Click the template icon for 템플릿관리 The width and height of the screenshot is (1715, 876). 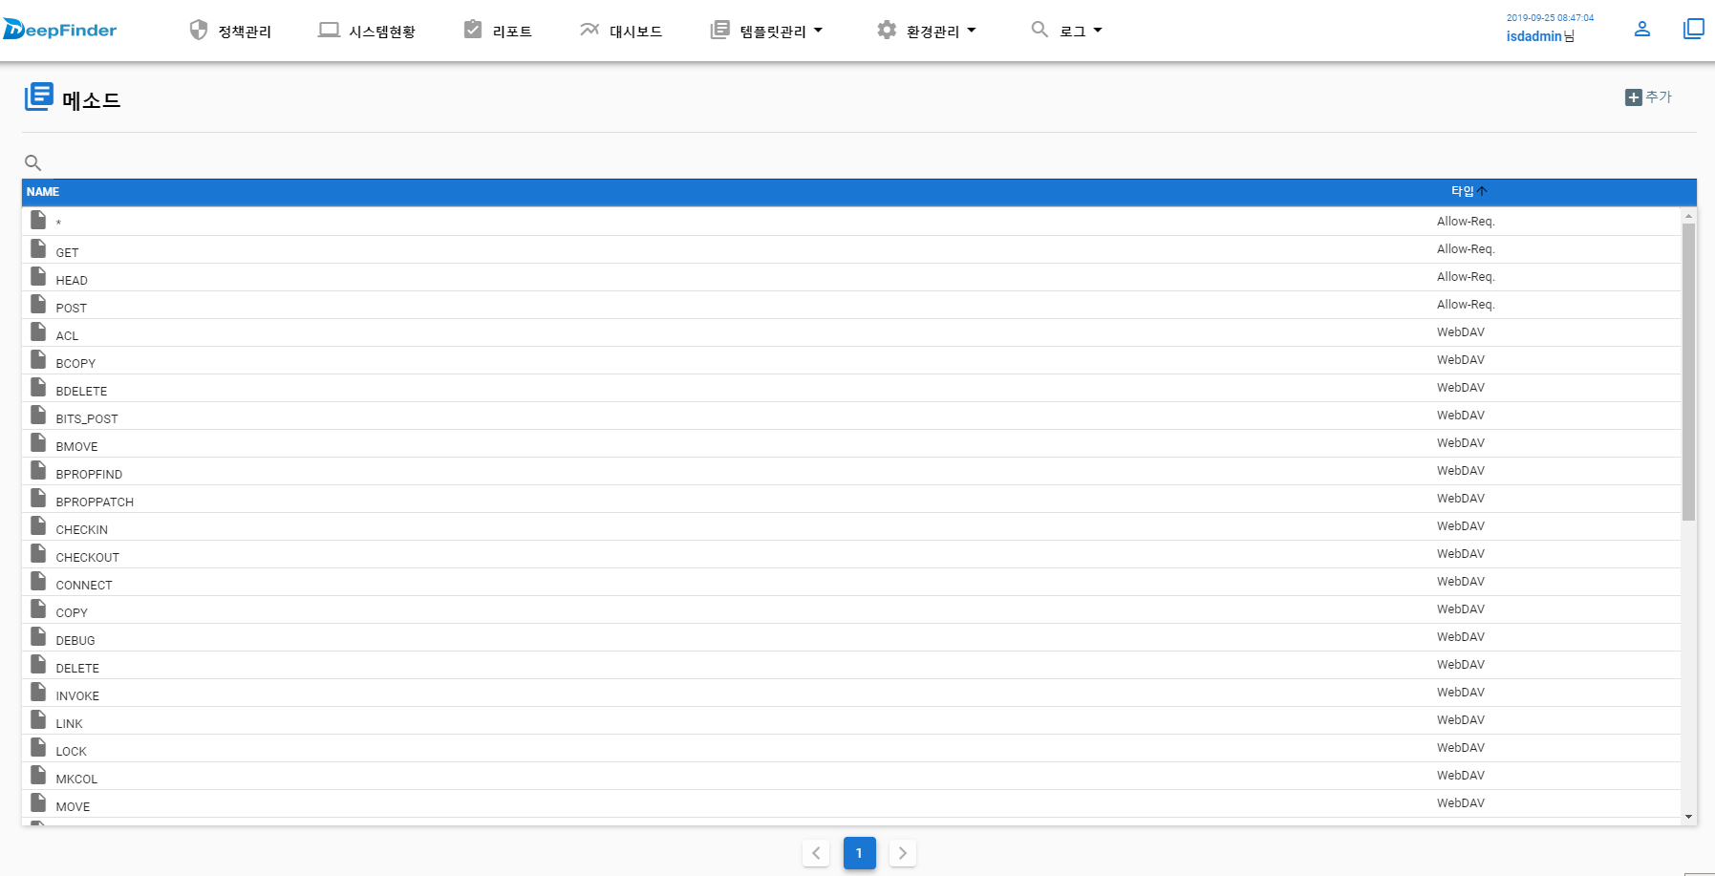[x=720, y=31]
